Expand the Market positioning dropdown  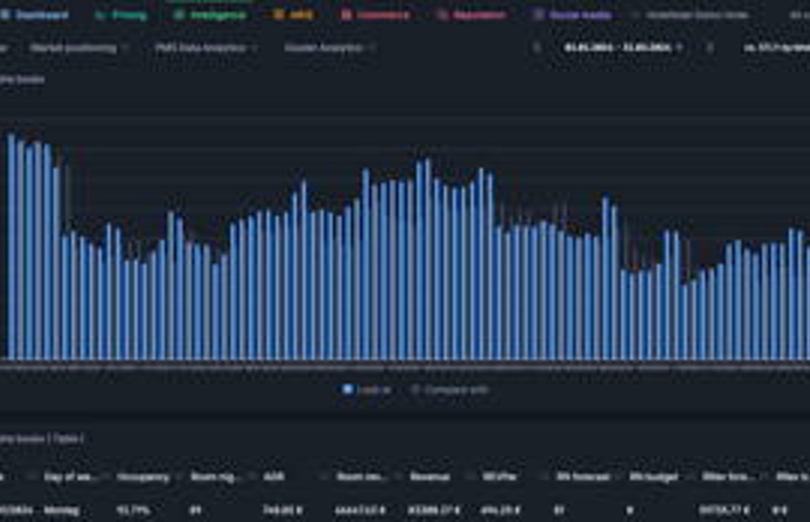click(x=79, y=48)
